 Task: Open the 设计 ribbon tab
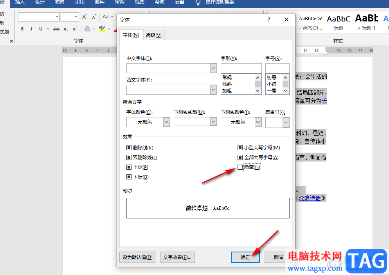coord(40,2)
